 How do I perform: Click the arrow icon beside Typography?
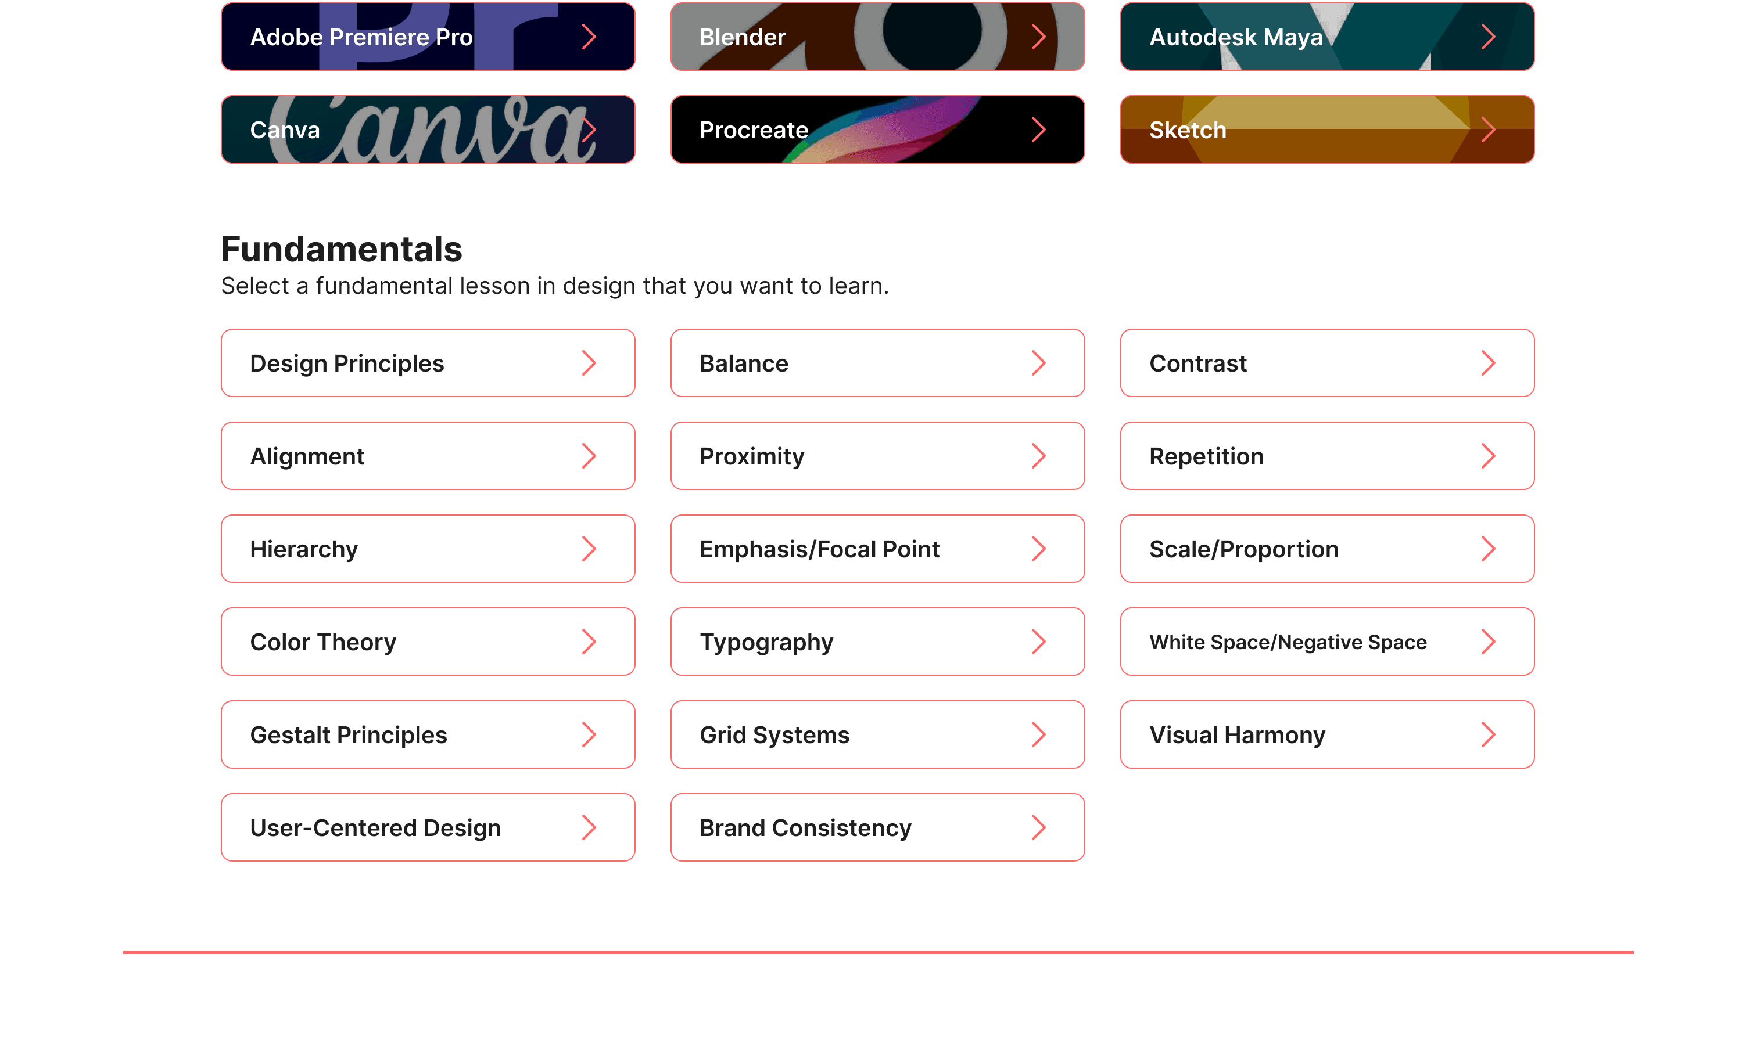[x=1038, y=642]
